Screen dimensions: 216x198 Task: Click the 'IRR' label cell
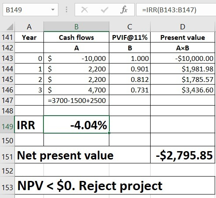[29, 124]
